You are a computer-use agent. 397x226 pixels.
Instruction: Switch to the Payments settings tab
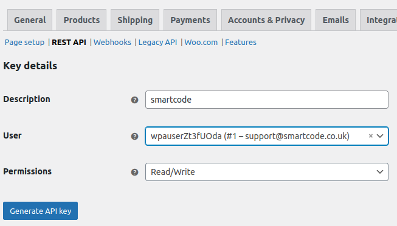190,20
